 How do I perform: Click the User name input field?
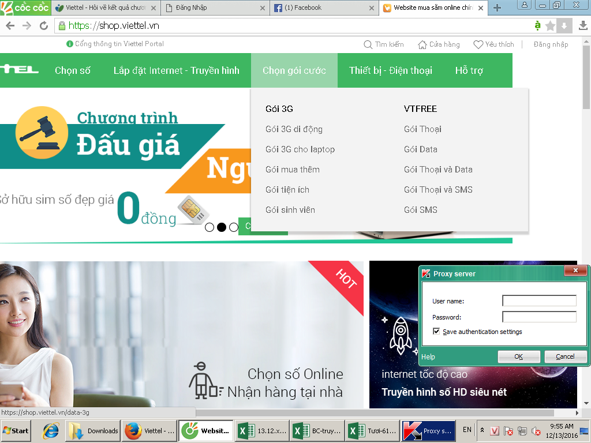click(539, 301)
